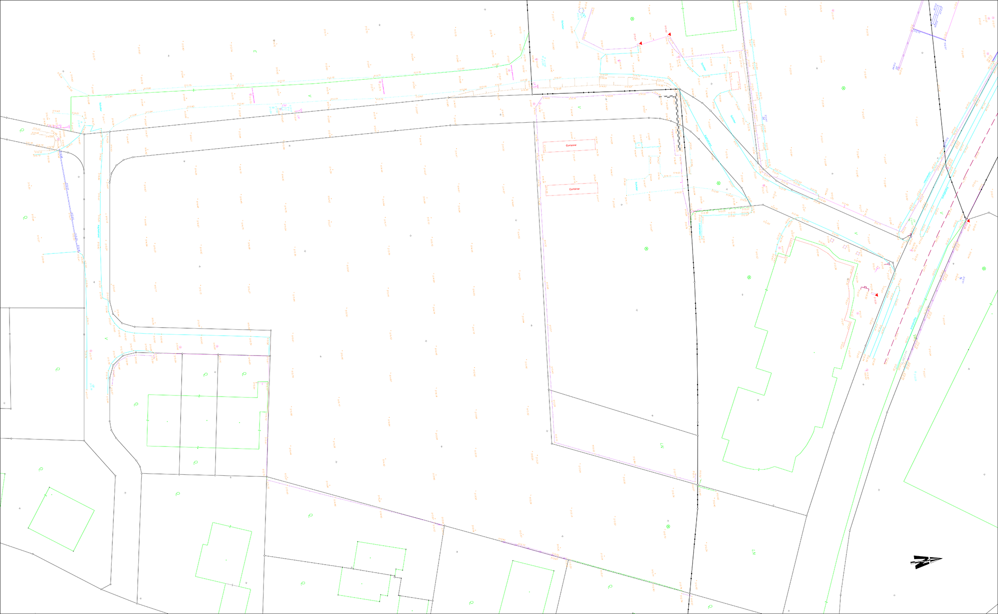Select the lower red Container label
The width and height of the screenshot is (998, 614).
(574, 189)
